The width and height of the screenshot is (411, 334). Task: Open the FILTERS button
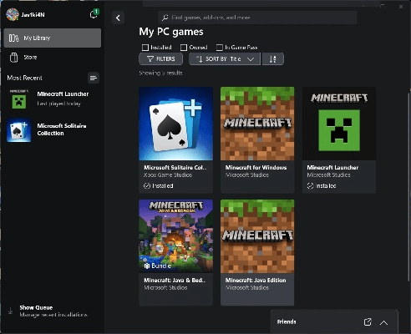(x=161, y=59)
